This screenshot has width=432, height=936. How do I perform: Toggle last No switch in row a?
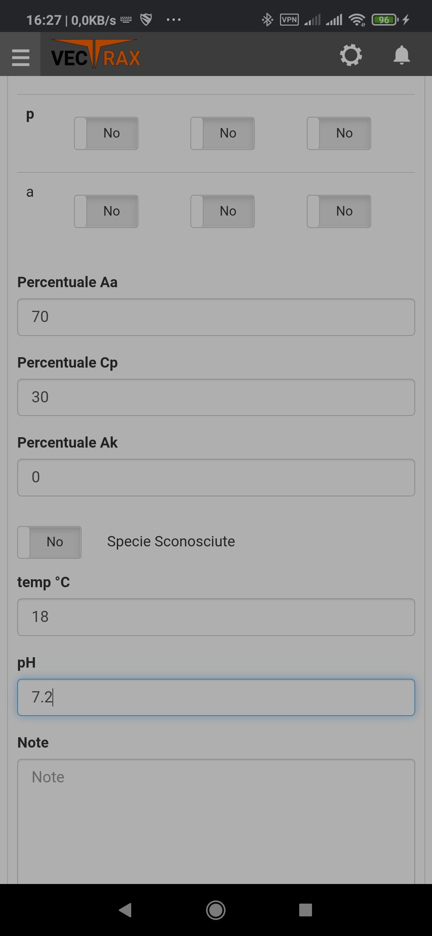click(339, 211)
